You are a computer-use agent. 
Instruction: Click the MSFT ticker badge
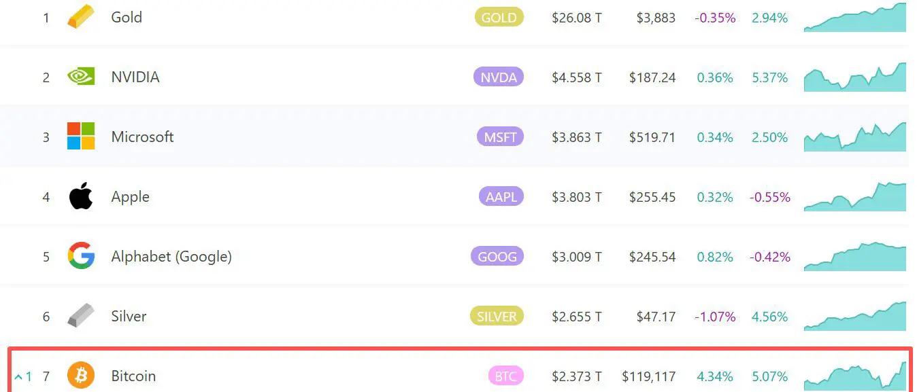click(x=500, y=137)
